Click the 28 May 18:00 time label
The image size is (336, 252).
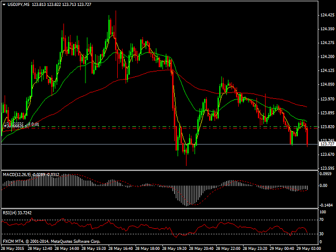[x=147, y=249]
